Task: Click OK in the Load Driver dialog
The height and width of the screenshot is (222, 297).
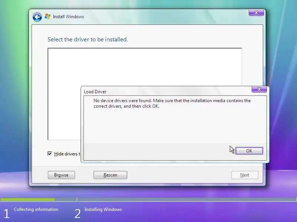Action: pos(249,151)
